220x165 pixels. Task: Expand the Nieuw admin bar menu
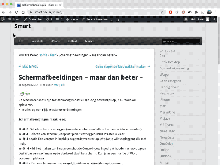[x=72, y=19]
